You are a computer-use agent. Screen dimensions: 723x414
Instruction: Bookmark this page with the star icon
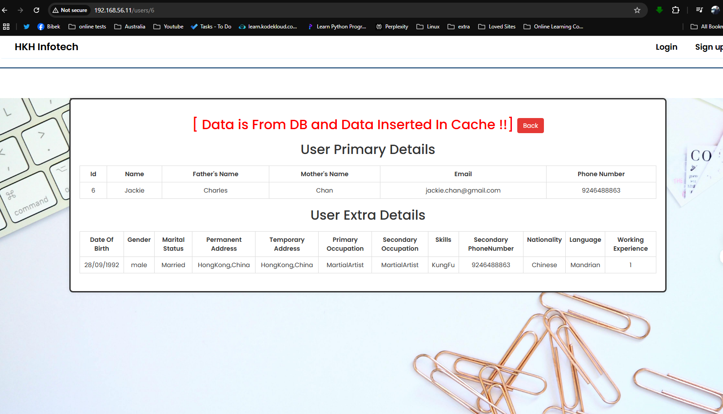click(637, 10)
